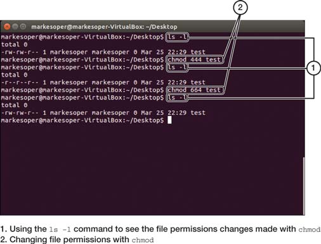321x244 pixels.
Task: Click the third highlighted ls -l command
Action: [177, 98]
